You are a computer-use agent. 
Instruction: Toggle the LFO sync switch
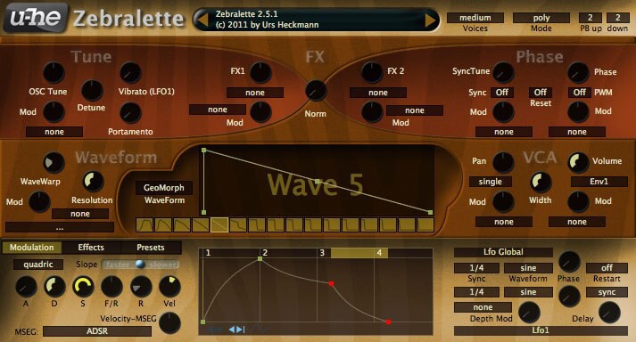point(607,292)
